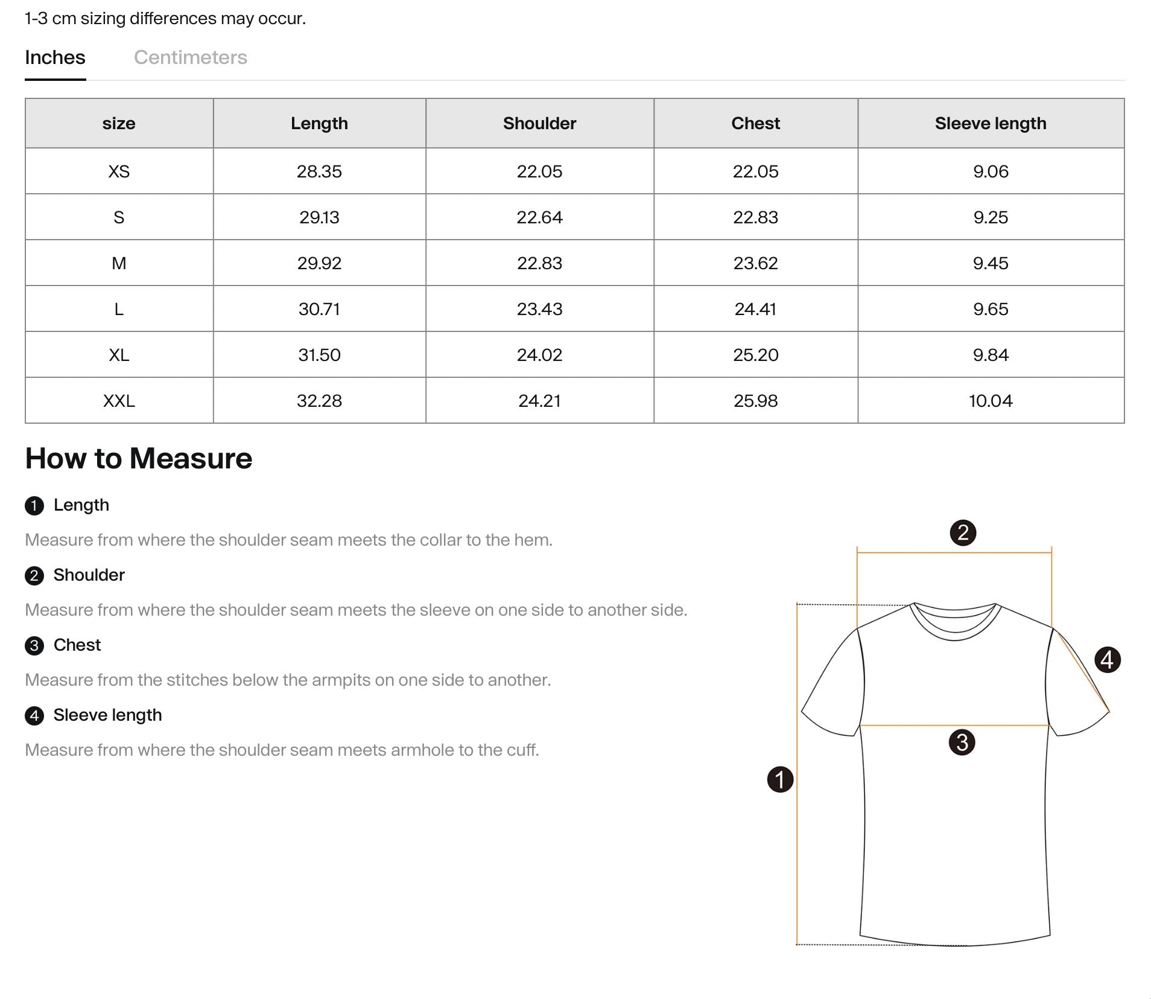Switch to the Centimeters tab
Screen dimensions: 1151x999
click(191, 57)
